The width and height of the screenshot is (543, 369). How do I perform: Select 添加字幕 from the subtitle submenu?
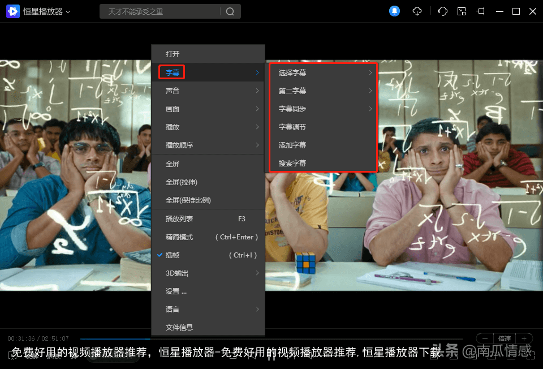click(x=292, y=145)
